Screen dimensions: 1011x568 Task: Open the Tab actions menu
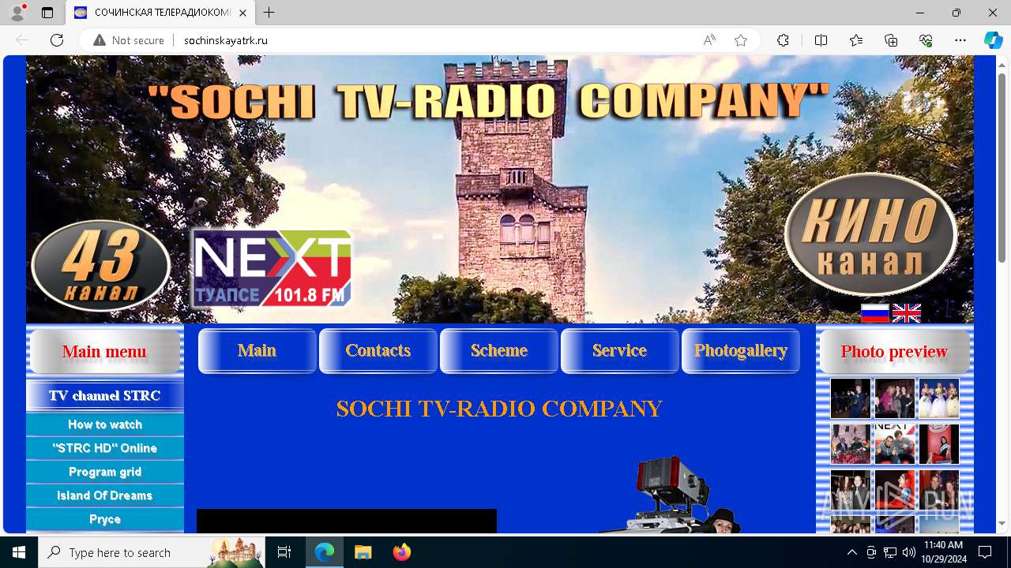pos(47,13)
